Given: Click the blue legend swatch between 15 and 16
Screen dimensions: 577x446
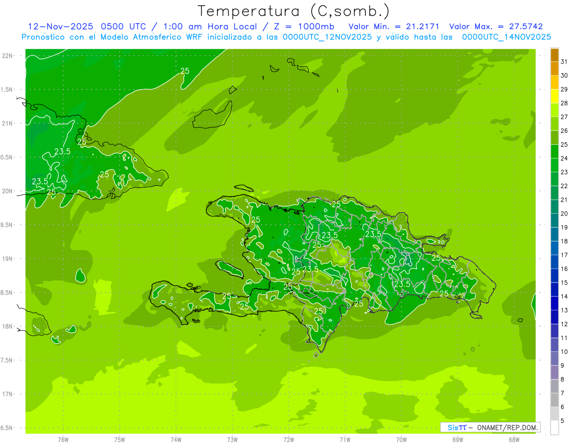Looking at the screenshot, I should pos(554,276).
